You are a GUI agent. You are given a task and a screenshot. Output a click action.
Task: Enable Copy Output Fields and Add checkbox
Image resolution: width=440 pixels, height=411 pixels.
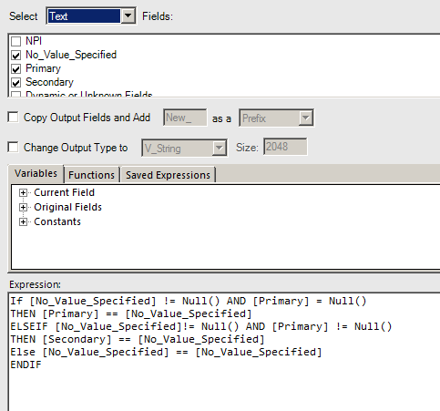coord(13,118)
